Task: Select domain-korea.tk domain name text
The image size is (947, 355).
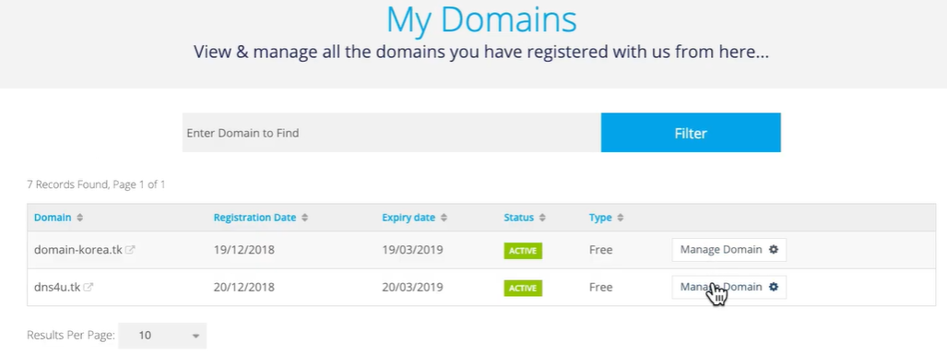Action: point(77,250)
